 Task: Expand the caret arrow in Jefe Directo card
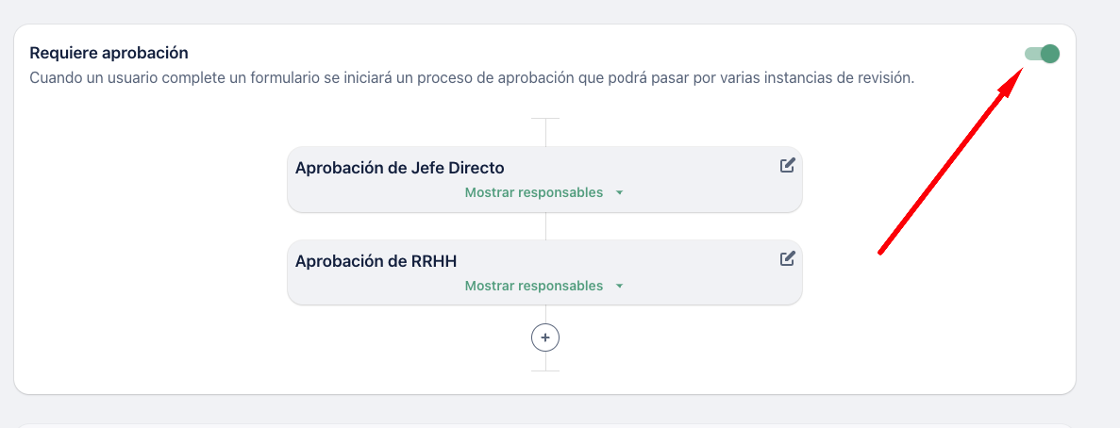620,193
